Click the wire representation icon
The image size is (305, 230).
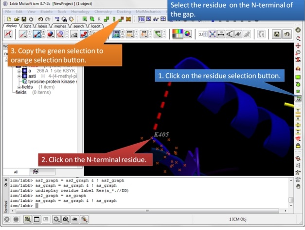[x=22, y=34]
